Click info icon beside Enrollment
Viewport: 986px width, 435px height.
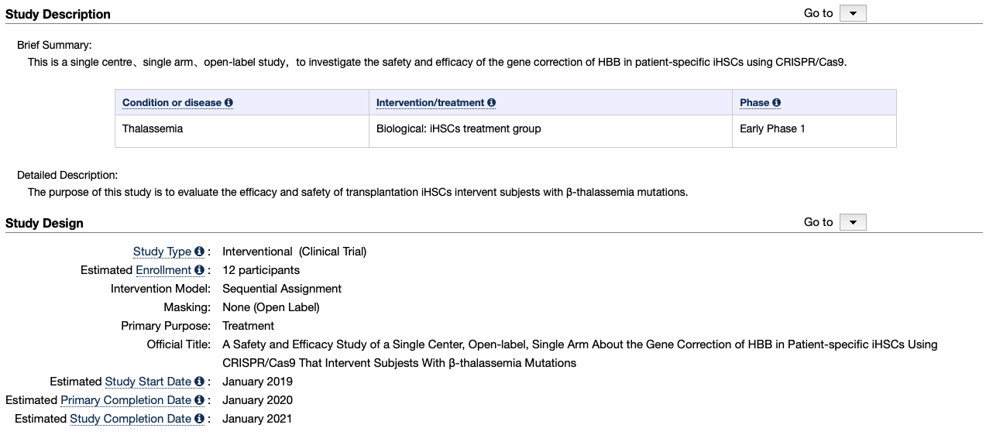pyautogui.click(x=199, y=270)
